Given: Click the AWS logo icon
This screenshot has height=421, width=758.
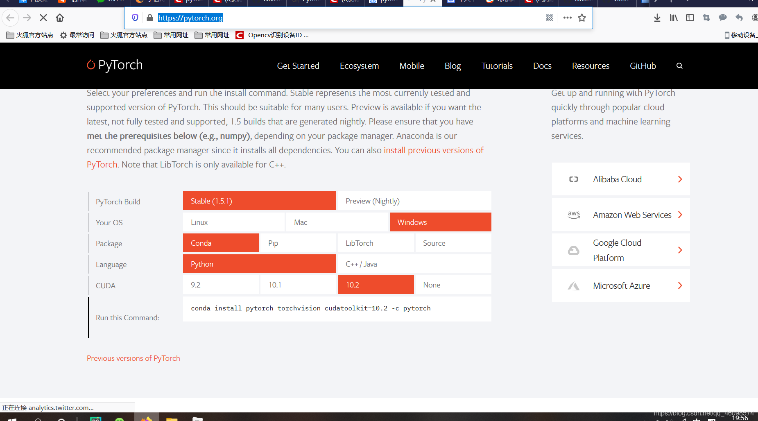Looking at the screenshot, I should [x=574, y=215].
